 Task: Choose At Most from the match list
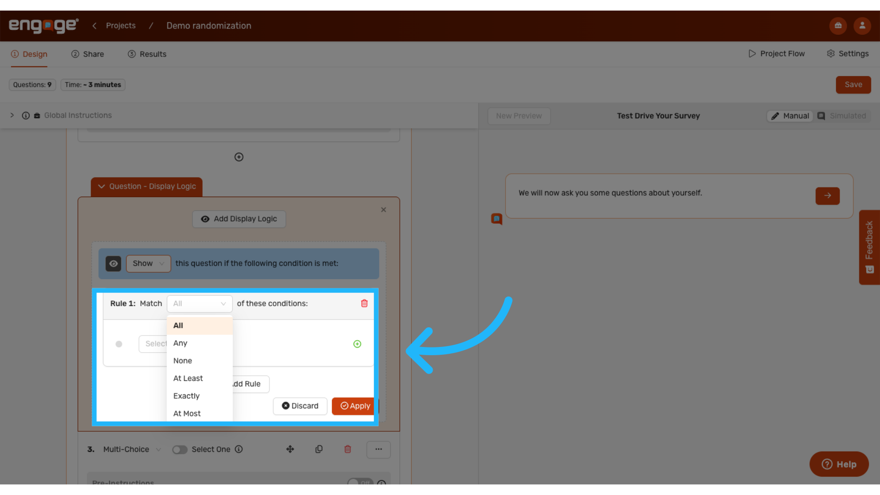pos(200,413)
